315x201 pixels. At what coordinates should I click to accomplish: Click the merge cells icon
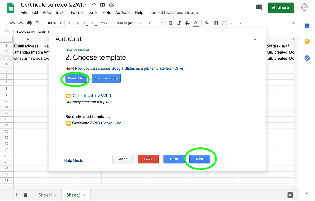[x=225, y=23]
